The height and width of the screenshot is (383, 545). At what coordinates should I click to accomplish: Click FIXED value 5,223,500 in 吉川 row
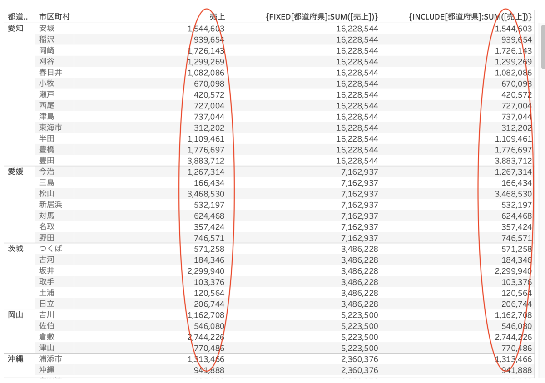tap(359, 315)
